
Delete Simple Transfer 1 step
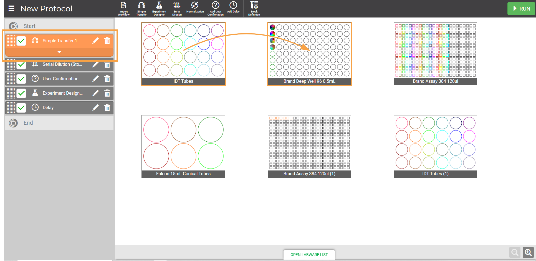click(x=107, y=41)
